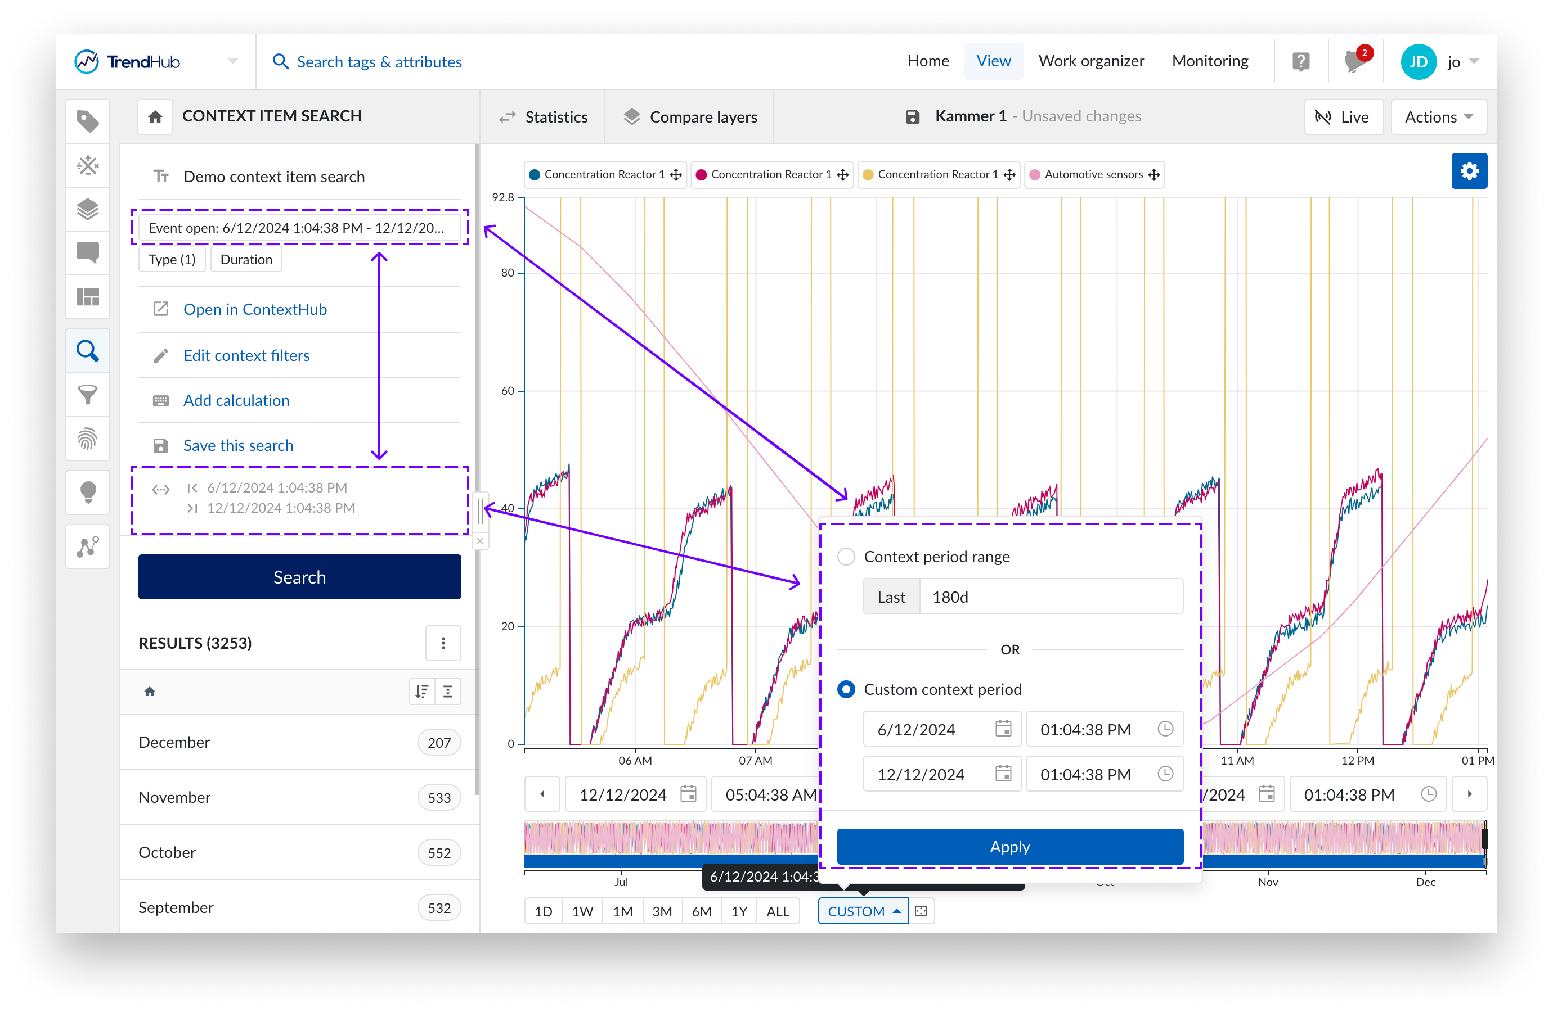This screenshot has height=1012, width=1553.
Task: Select Context period range radio button
Action: pos(846,556)
